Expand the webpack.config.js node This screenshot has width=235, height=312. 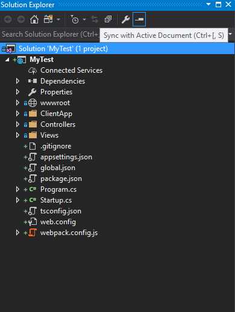point(17,233)
